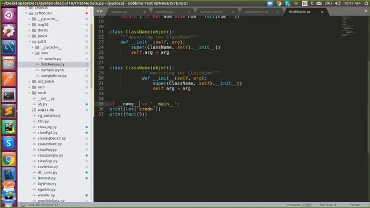Open isample.ipynb in the sidebar
The height and width of the screenshot is (208, 370).
click(52, 70)
